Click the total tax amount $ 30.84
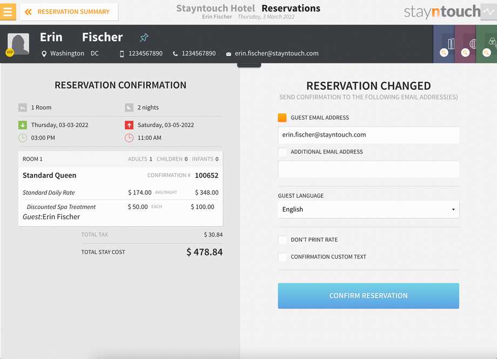This screenshot has height=359, width=497. [x=213, y=235]
